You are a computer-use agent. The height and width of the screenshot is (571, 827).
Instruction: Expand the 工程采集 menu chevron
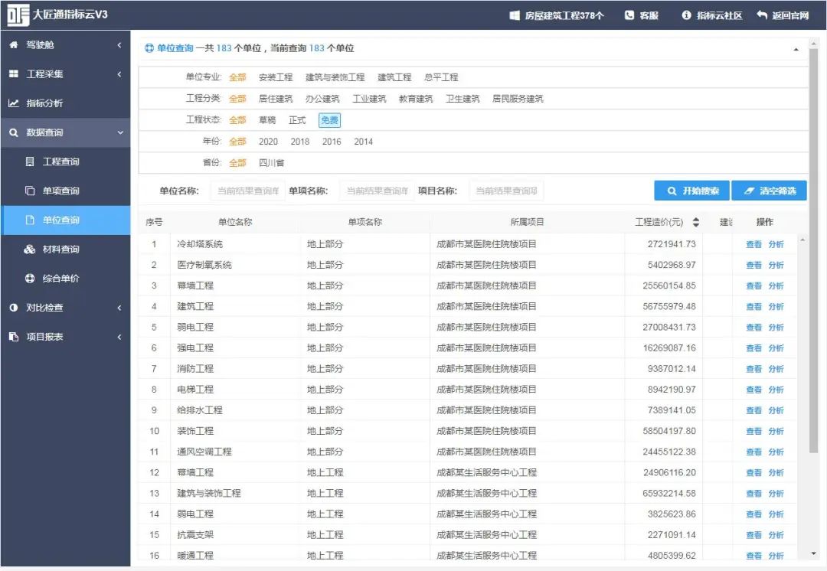pyautogui.click(x=119, y=74)
